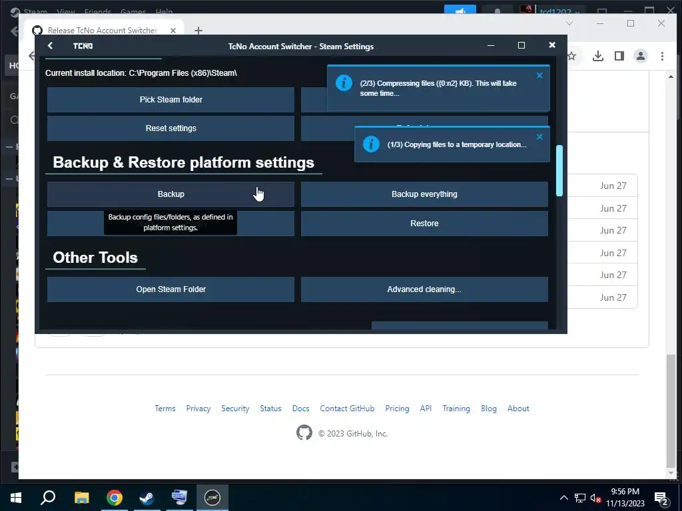The width and height of the screenshot is (682, 511).
Task: Click info icon on Copying files toast
Action: click(x=371, y=144)
